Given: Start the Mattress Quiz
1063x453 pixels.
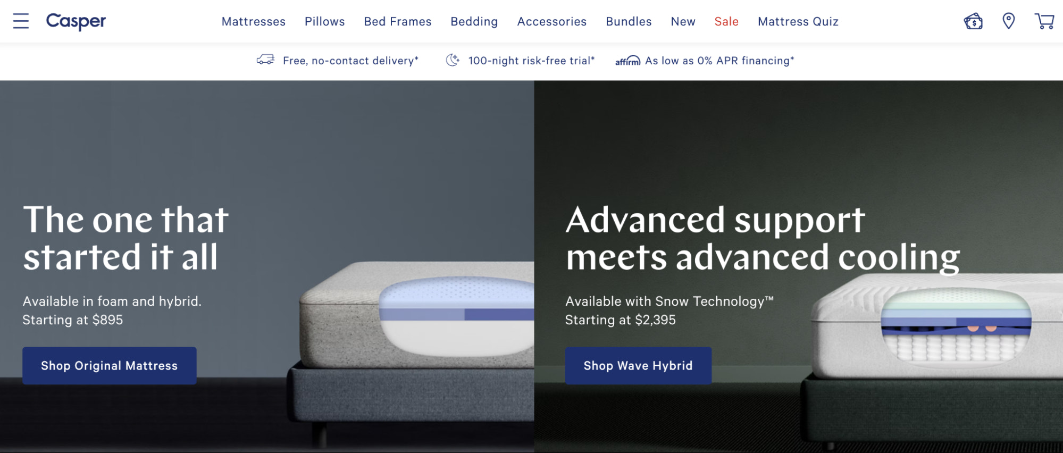Looking at the screenshot, I should [798, 22].
